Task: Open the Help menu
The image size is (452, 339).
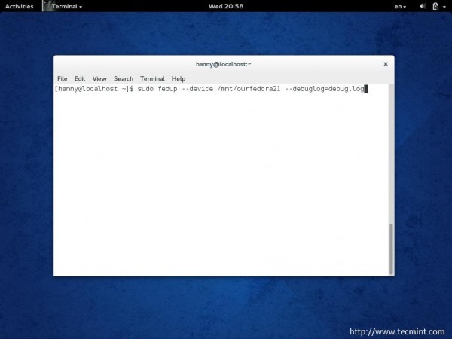Action: [179, 78]
